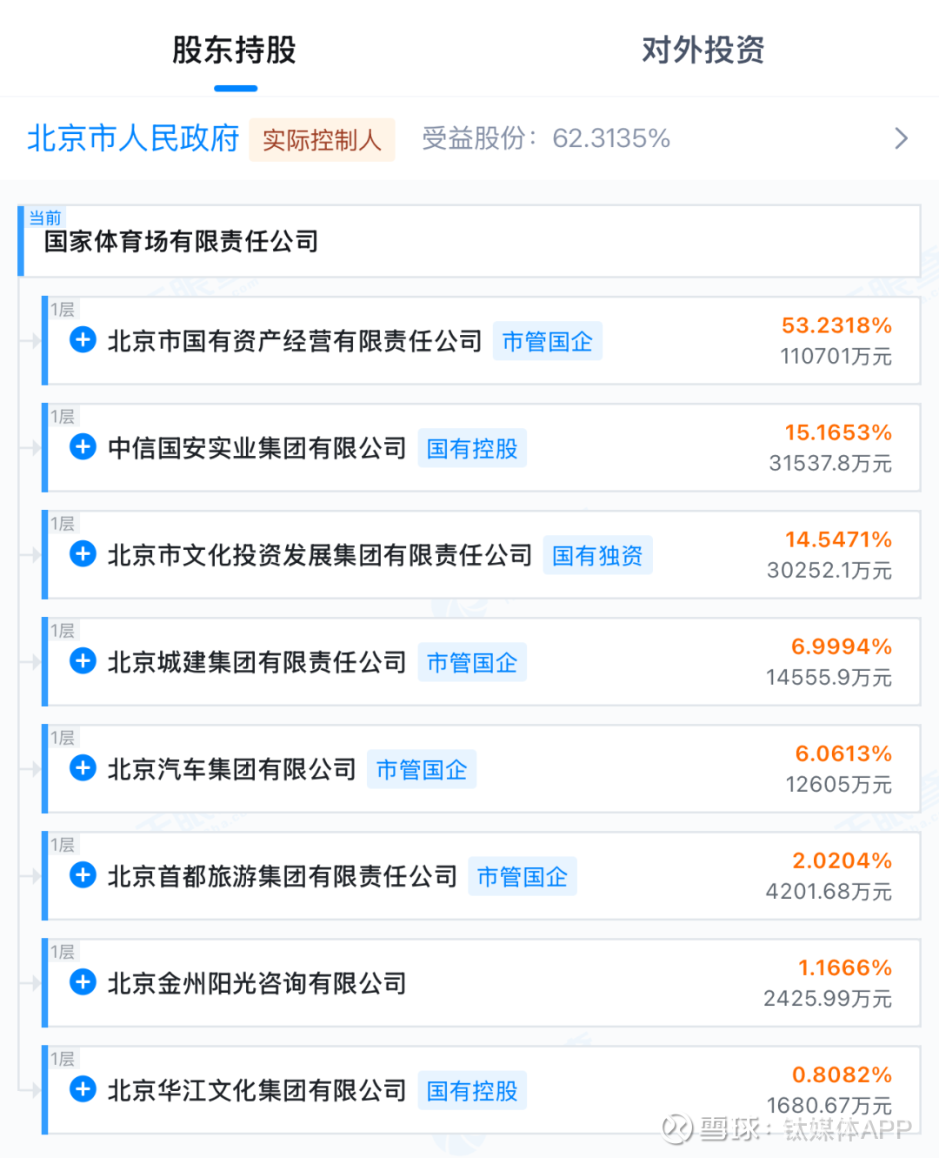This screenshot has height=1158, width=939.
Task: Click plus icon beside 北京市文化投资发展集团有限责任公司
Action: pyautogui.click(x=83, y=554)
